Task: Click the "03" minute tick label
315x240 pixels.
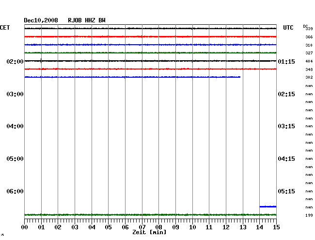Action: click(x=75, y=227)
